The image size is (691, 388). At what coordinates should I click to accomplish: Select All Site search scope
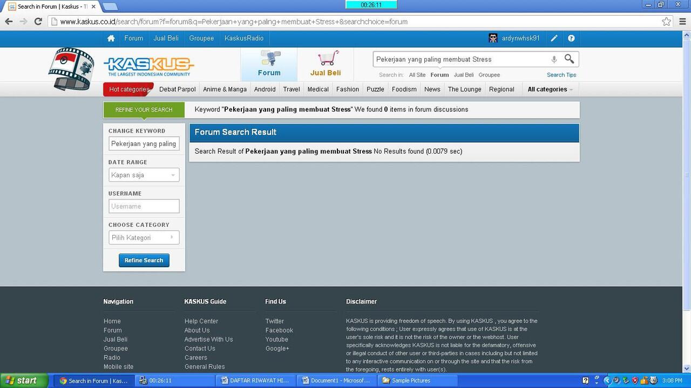coord(417,75)
